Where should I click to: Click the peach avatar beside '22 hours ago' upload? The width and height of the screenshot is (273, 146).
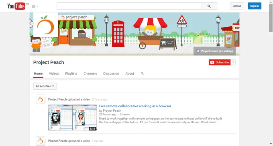click(41, 99)
